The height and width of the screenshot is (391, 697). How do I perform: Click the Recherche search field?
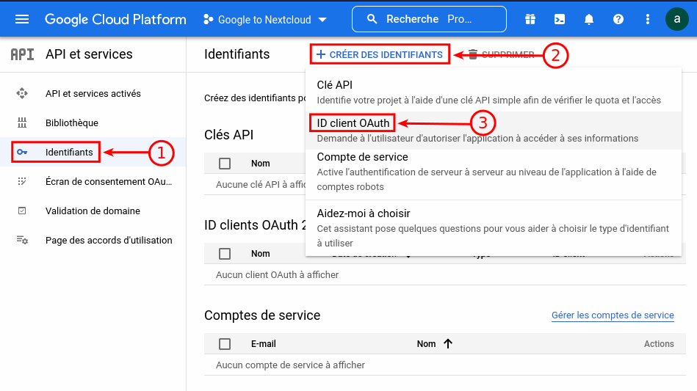pyautogui.click(x=429, y=19)
